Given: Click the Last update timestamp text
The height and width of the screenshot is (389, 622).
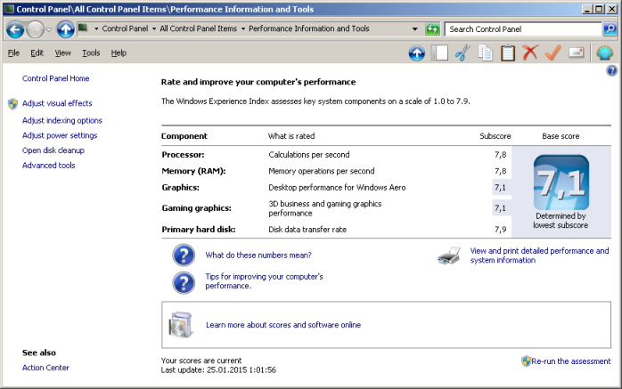Looking at the screenshot, I should point(218,370).
